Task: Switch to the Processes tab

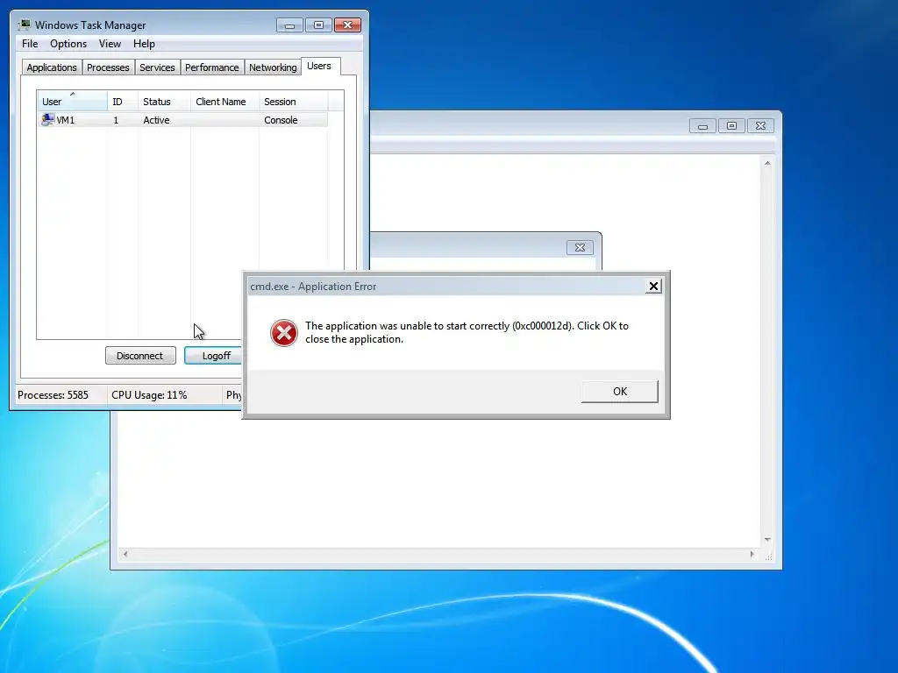Action: [108, 67]
